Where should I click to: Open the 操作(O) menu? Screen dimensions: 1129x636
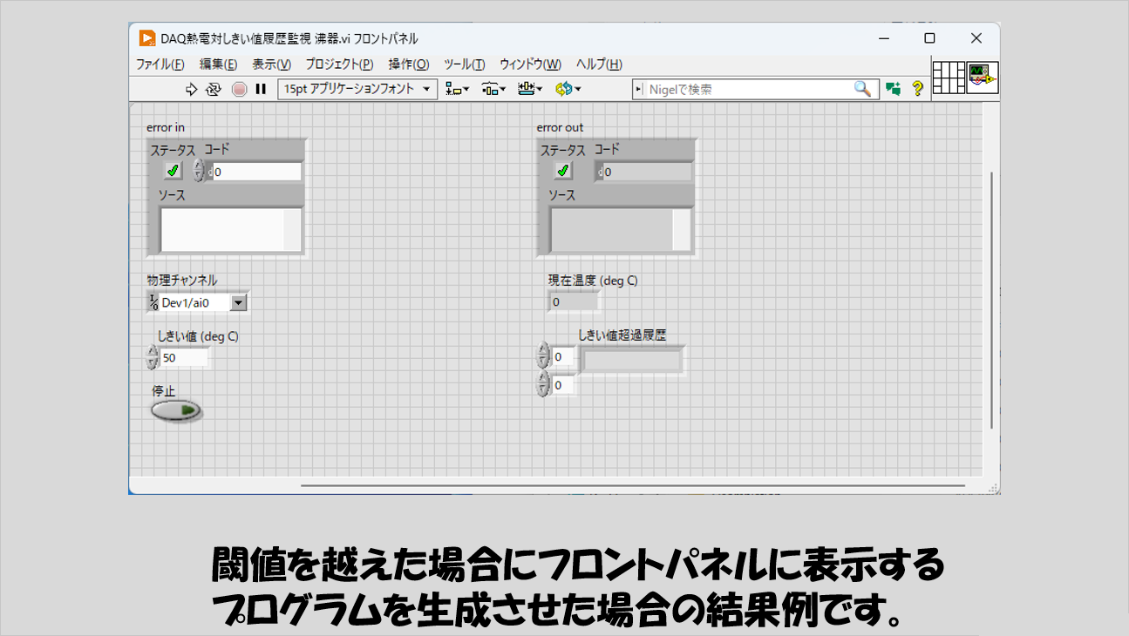[409, 64]
